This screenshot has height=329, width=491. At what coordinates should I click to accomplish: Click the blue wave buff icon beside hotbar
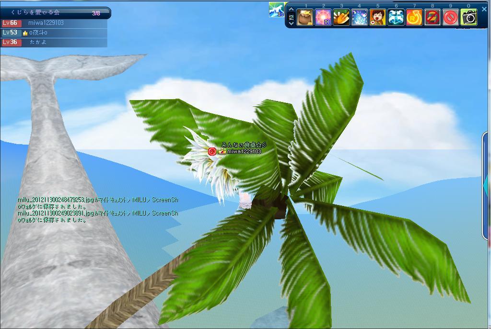point(277,10)
